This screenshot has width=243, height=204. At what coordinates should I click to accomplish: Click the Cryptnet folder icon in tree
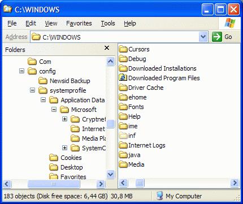(75, 119)
